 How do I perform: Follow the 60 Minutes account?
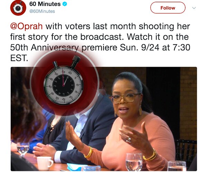point(168,8)
